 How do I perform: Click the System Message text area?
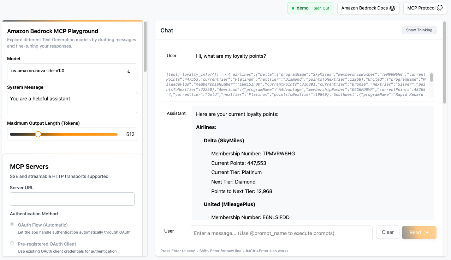pyautogui.click(x=72, y=103)
